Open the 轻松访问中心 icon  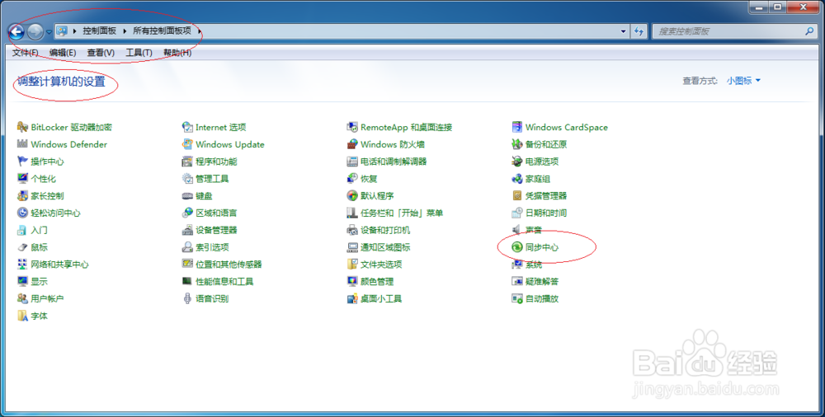click(22, 213)
